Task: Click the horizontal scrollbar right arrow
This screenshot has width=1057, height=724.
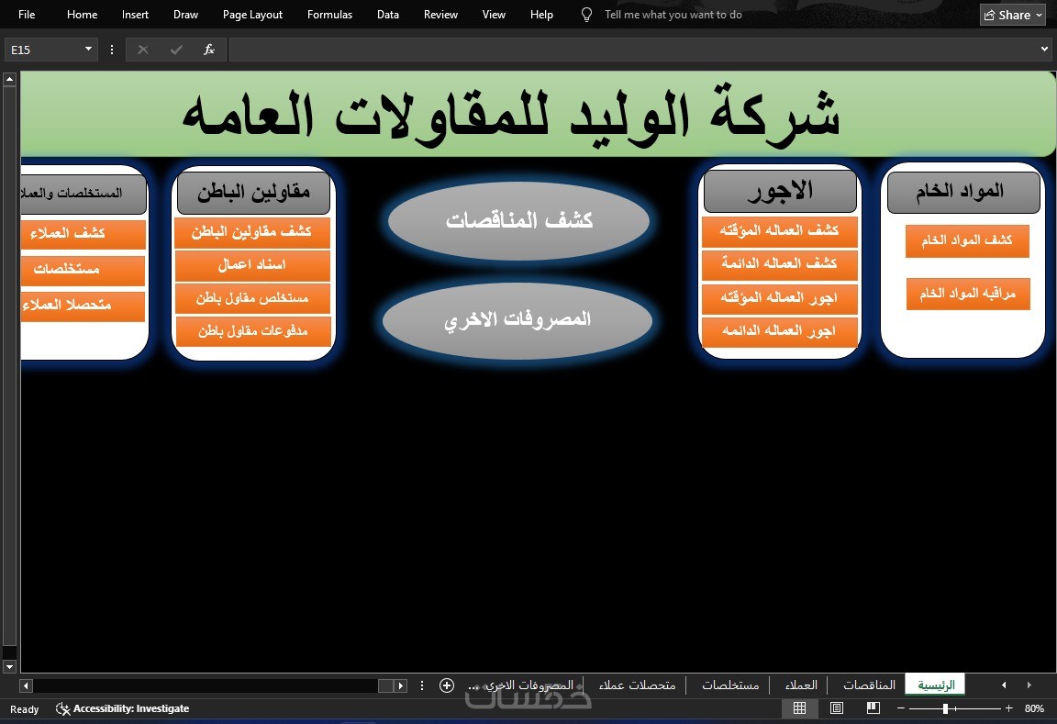Action: pyautogui.click(x=400, y=685)
